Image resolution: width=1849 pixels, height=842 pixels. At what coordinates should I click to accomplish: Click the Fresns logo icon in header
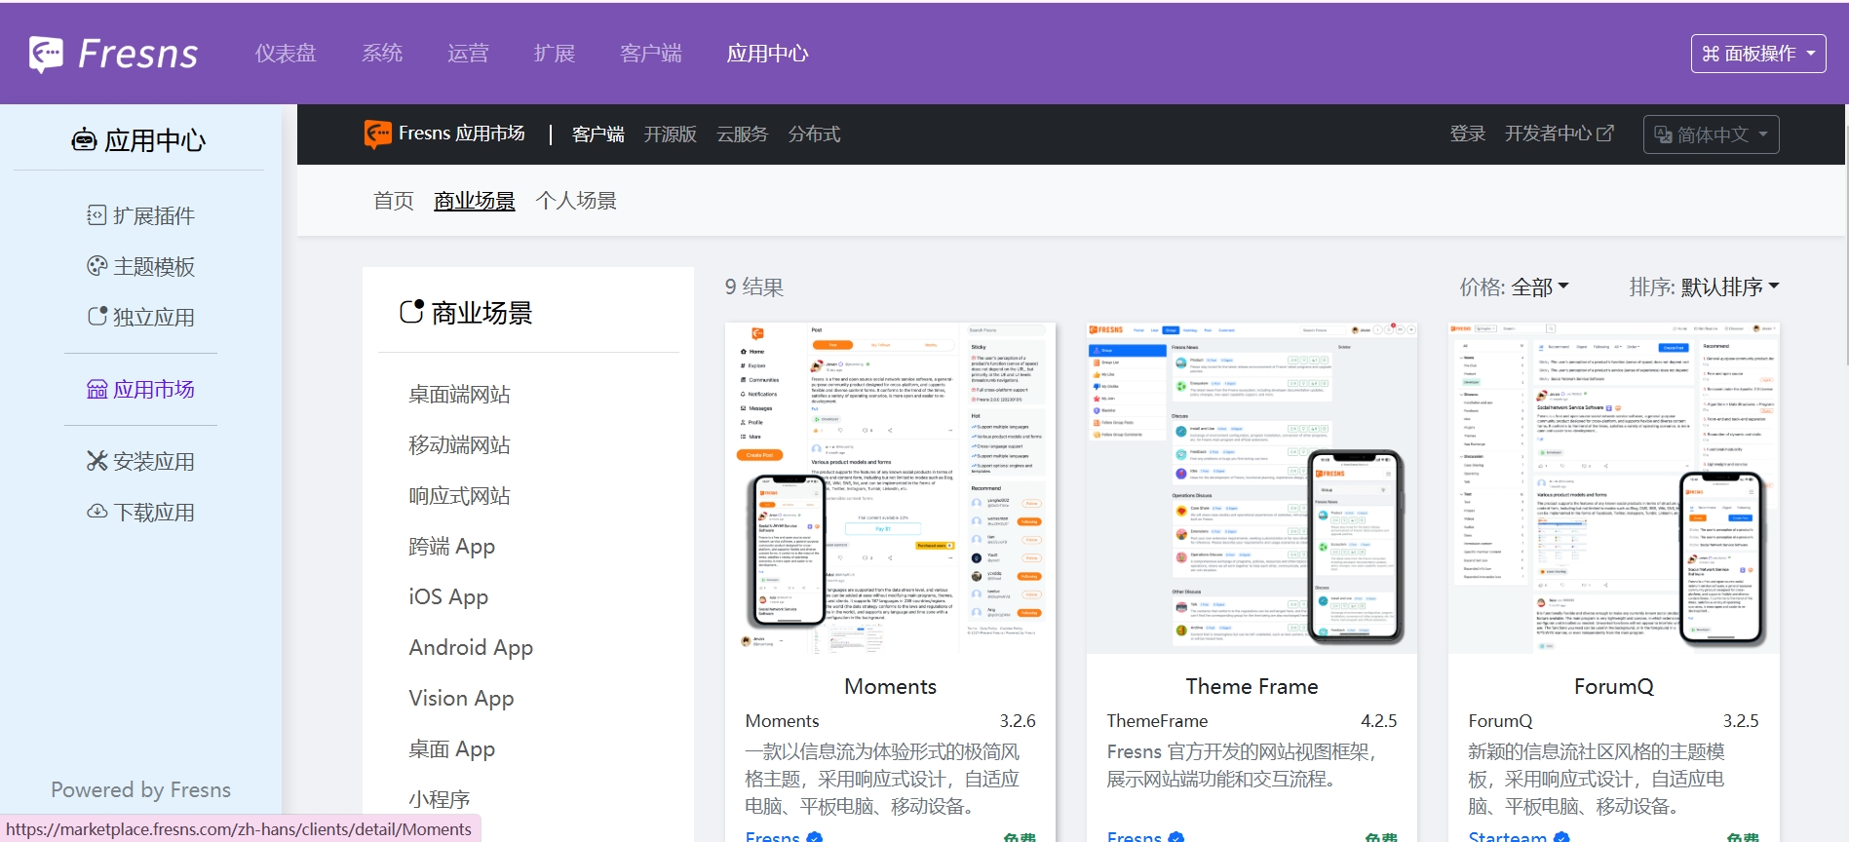(46, 55)
